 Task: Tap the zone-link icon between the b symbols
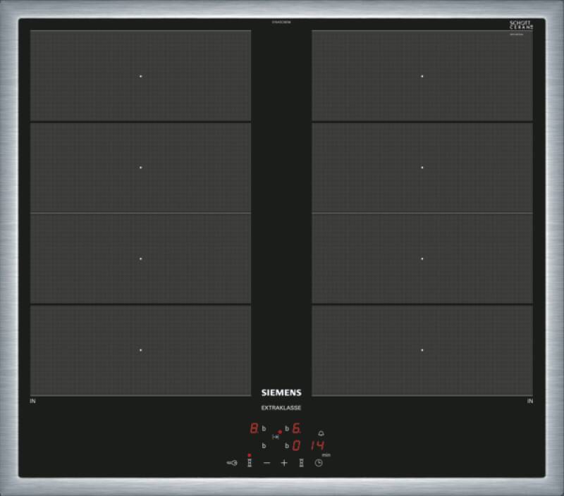276,437
